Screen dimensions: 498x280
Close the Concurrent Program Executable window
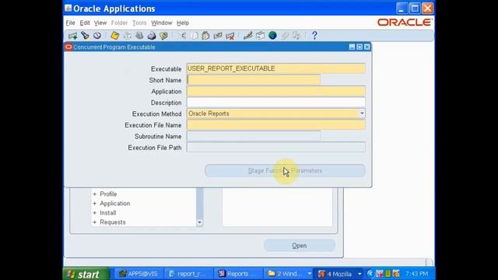(366, 47)
